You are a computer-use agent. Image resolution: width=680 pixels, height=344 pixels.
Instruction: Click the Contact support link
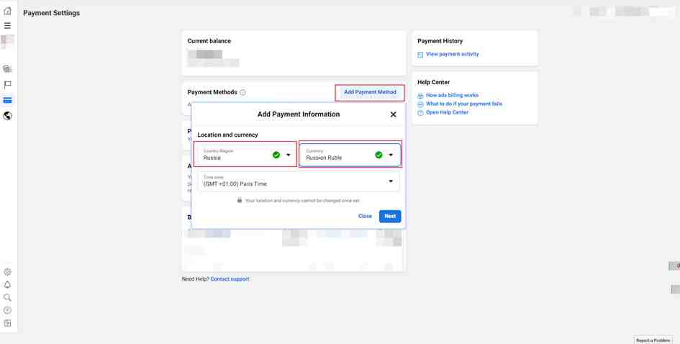pos(230,279)
